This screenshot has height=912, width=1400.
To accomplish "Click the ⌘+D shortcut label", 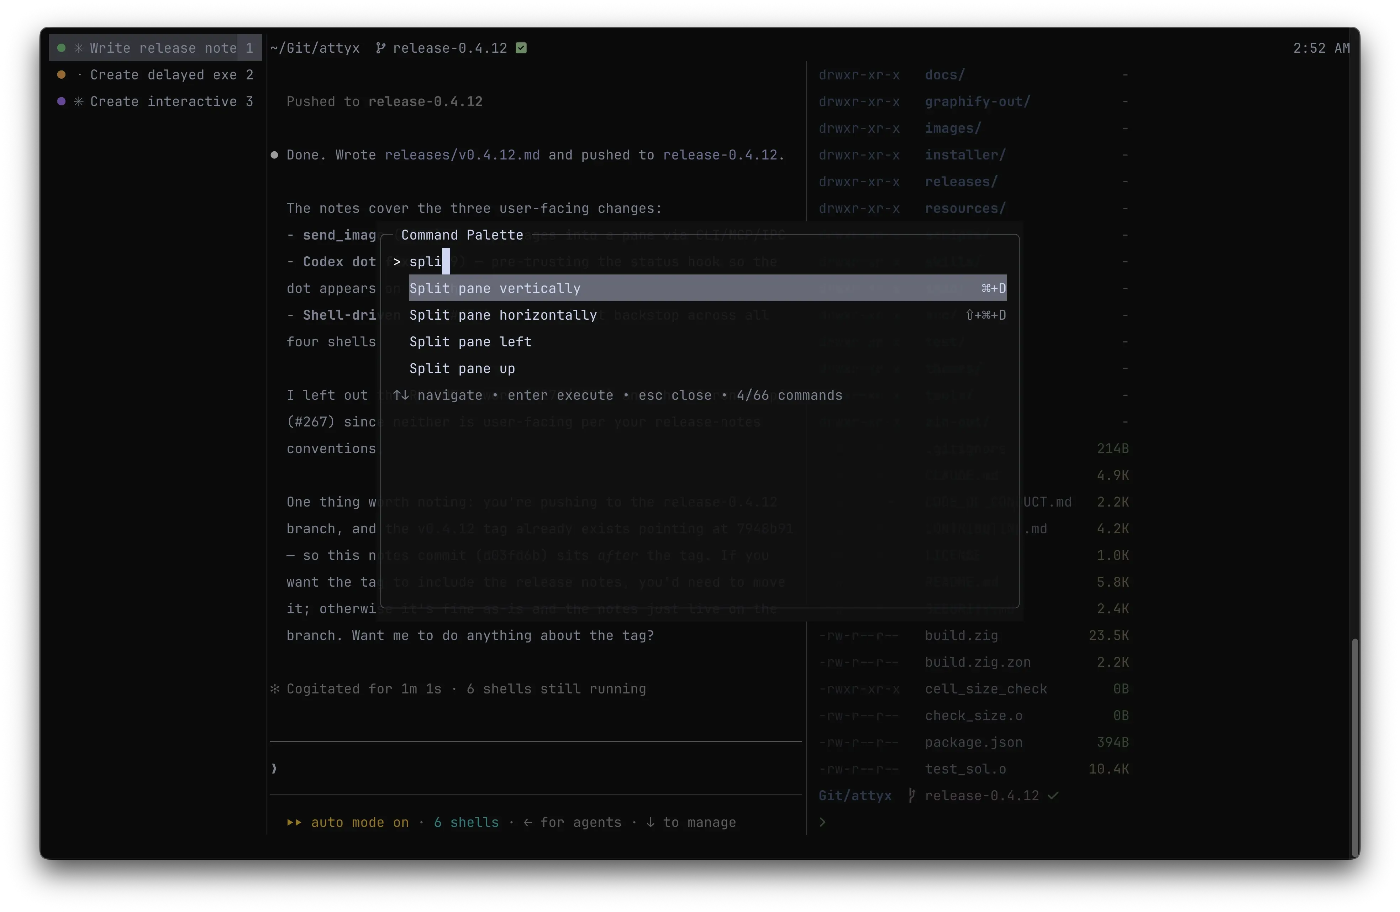I will (x=994, y=288).
